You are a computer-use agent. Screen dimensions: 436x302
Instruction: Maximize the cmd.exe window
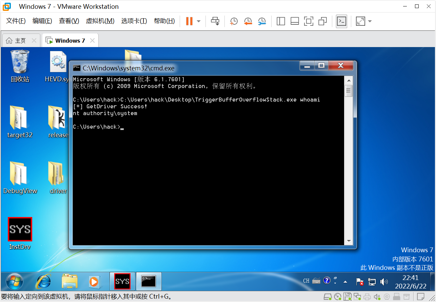(321, 66)
